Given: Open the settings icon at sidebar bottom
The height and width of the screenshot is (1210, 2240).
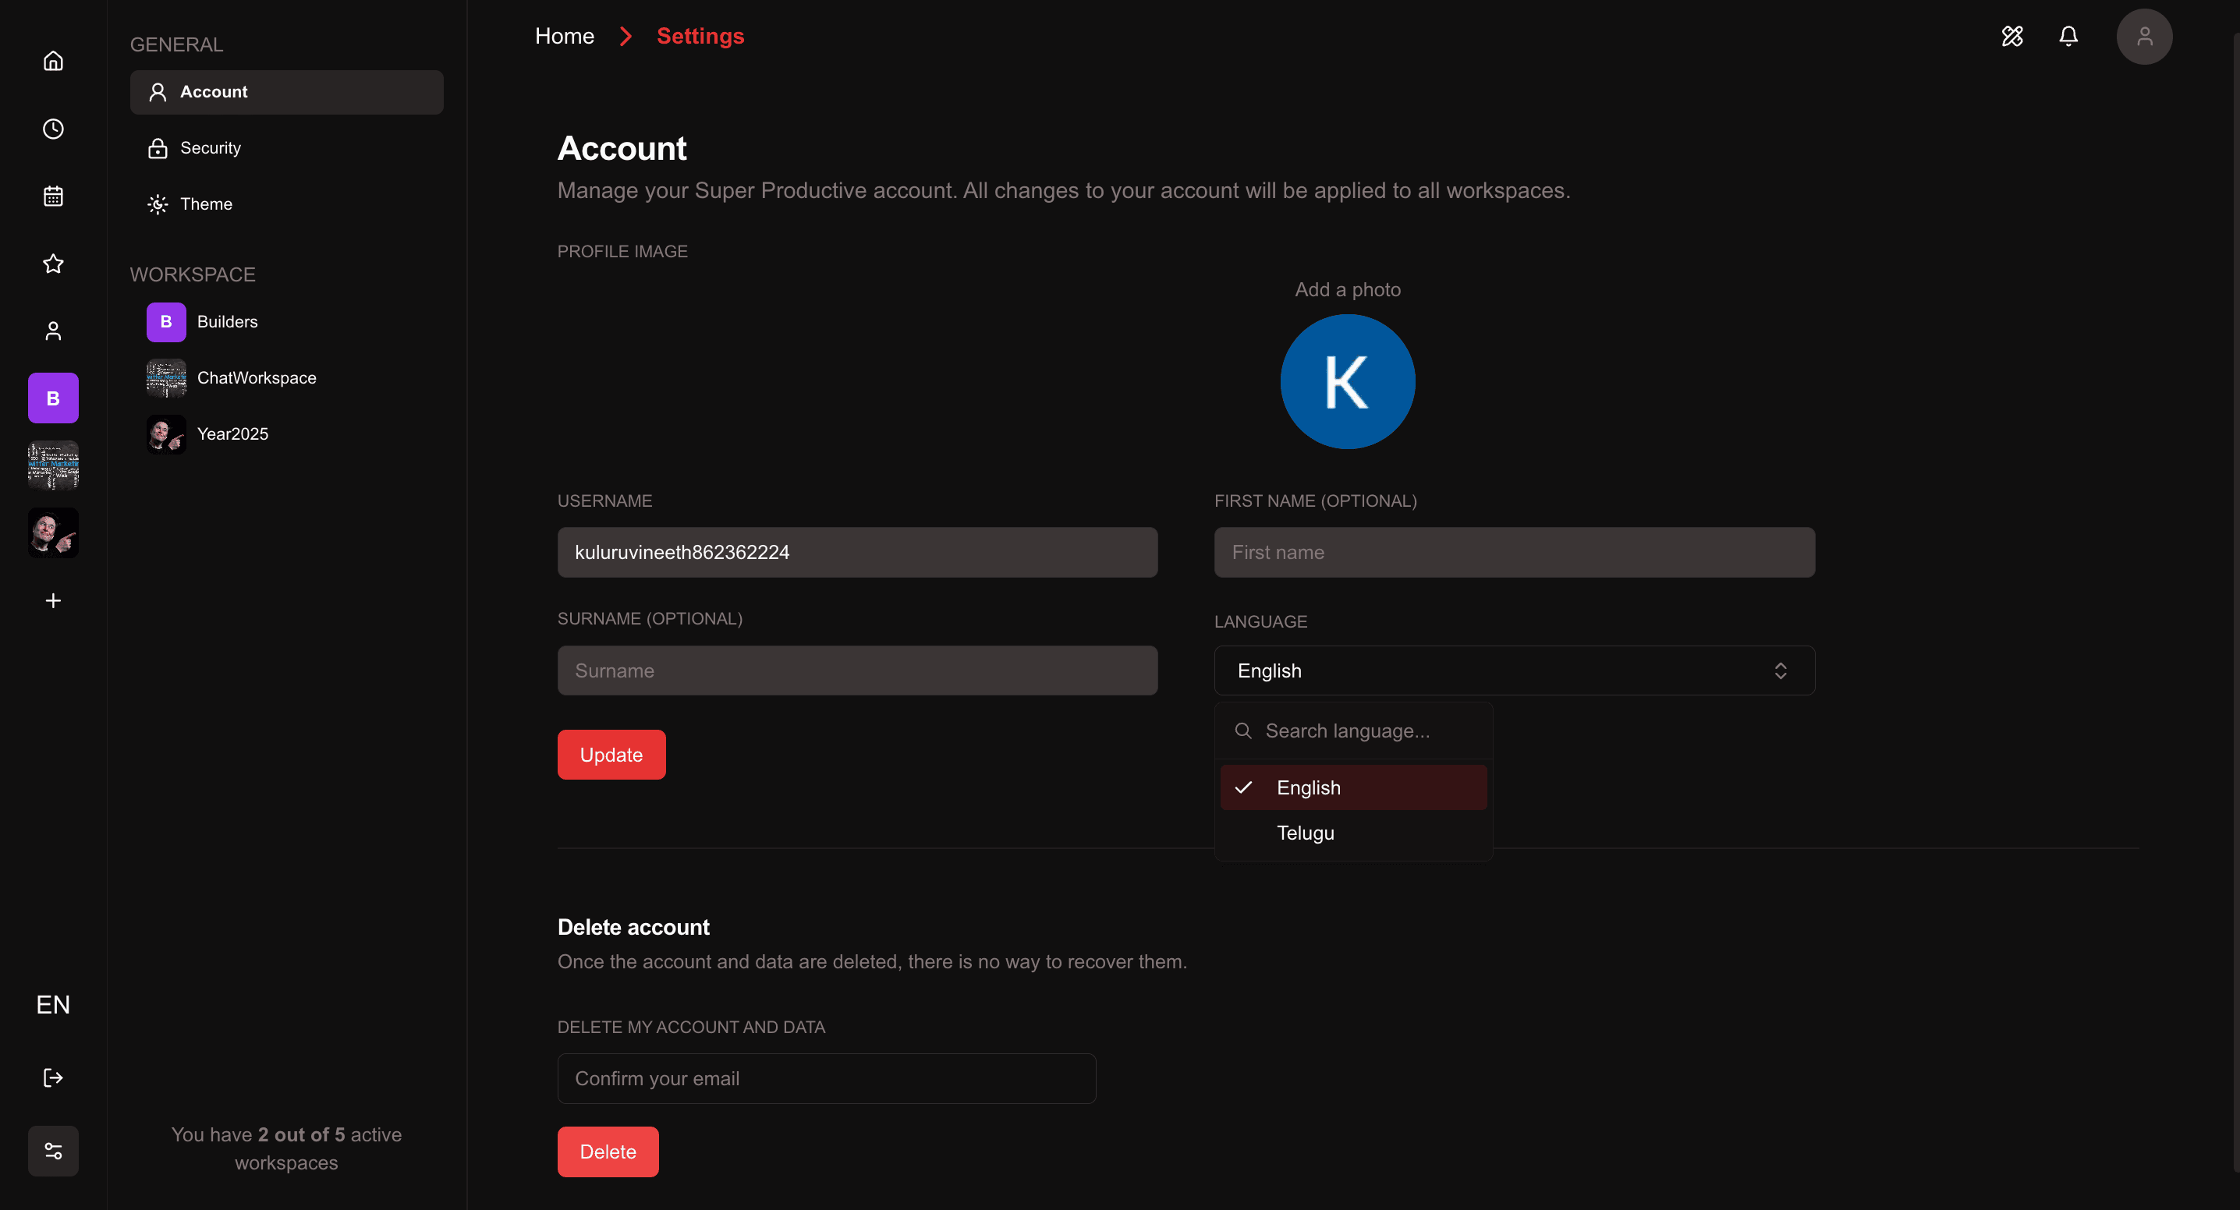Looking at the screenshot, I should (x=52, y=1151).
